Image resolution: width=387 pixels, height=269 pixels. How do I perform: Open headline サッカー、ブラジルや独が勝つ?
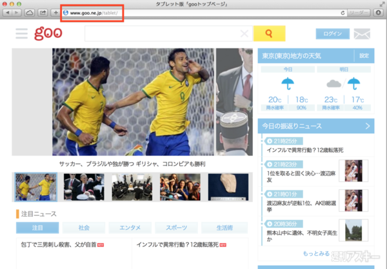(132, 164)
